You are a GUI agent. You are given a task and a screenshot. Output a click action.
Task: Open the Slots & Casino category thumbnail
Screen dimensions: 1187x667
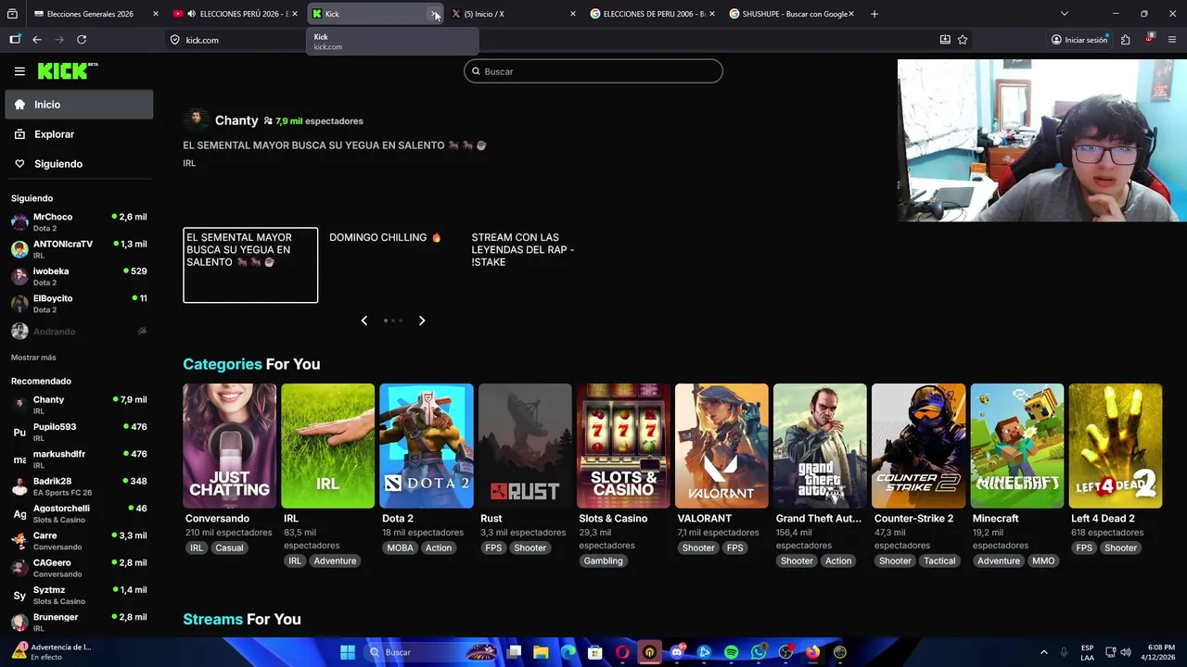click(623, 446)
